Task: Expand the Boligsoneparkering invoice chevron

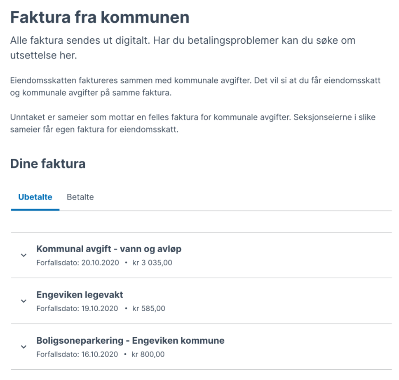Action: [x=23, y=347]
